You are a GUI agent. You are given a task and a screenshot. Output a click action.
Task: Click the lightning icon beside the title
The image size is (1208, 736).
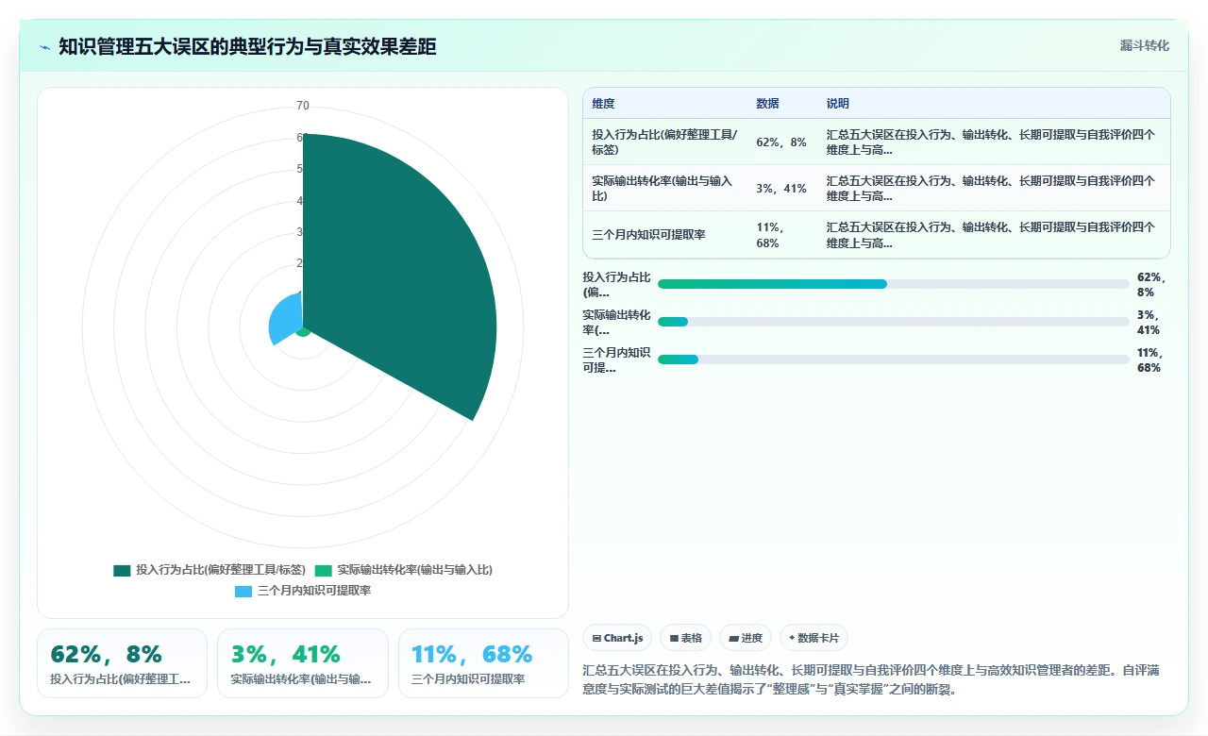click(44, 46)
